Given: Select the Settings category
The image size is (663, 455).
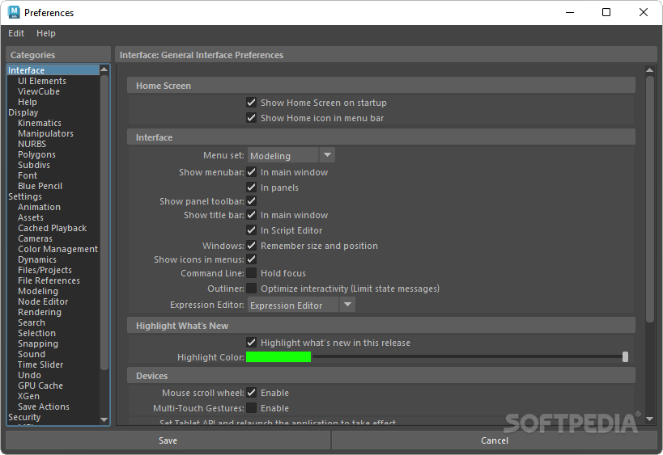Looking at the screenshot, I should pos(25,196).
